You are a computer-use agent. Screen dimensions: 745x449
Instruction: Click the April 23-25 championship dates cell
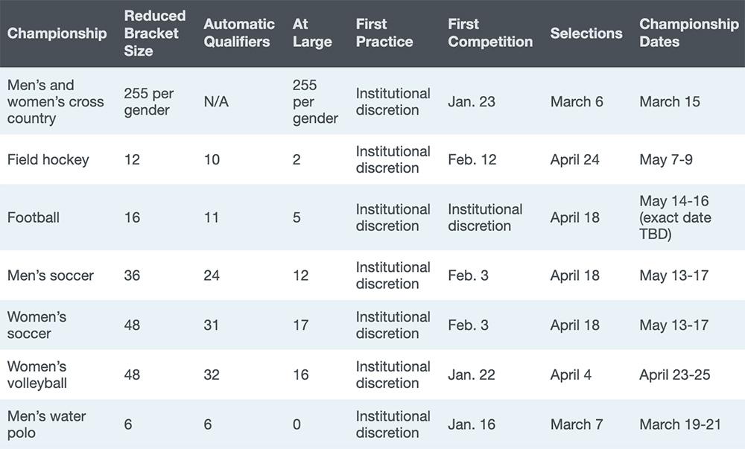click(674, 375)
